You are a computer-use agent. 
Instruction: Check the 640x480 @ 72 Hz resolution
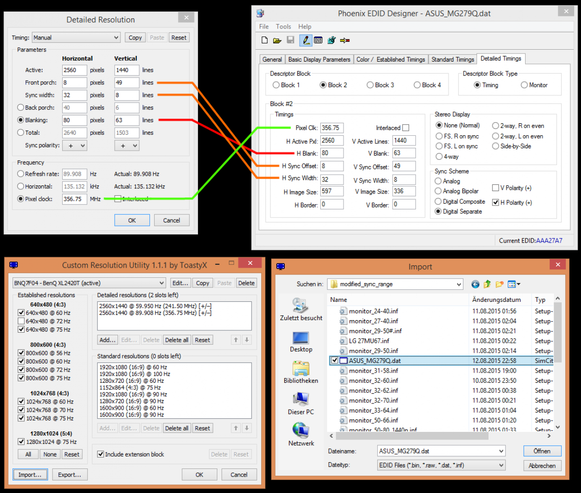tap(21, 321)
